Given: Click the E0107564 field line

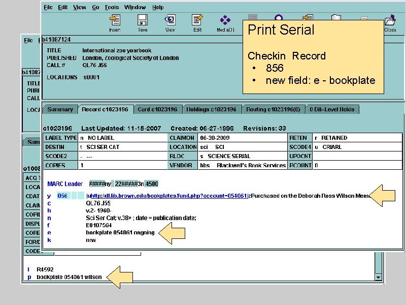Looking at the screenshot, I should pyautogui.click(x=99, y=225).
